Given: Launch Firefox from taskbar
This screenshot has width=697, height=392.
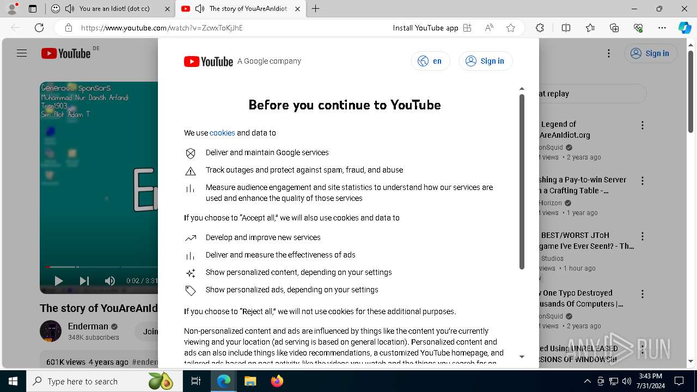Looking at the screenshot, I should point(277,381).
